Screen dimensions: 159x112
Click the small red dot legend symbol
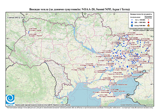(148, 20)
